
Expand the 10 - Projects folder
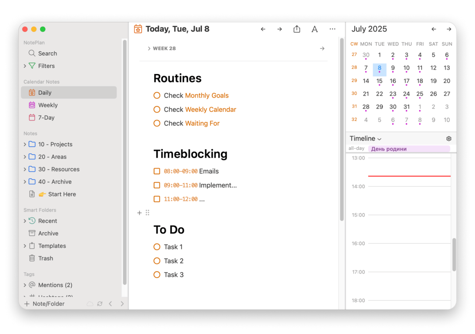point(25,144)
